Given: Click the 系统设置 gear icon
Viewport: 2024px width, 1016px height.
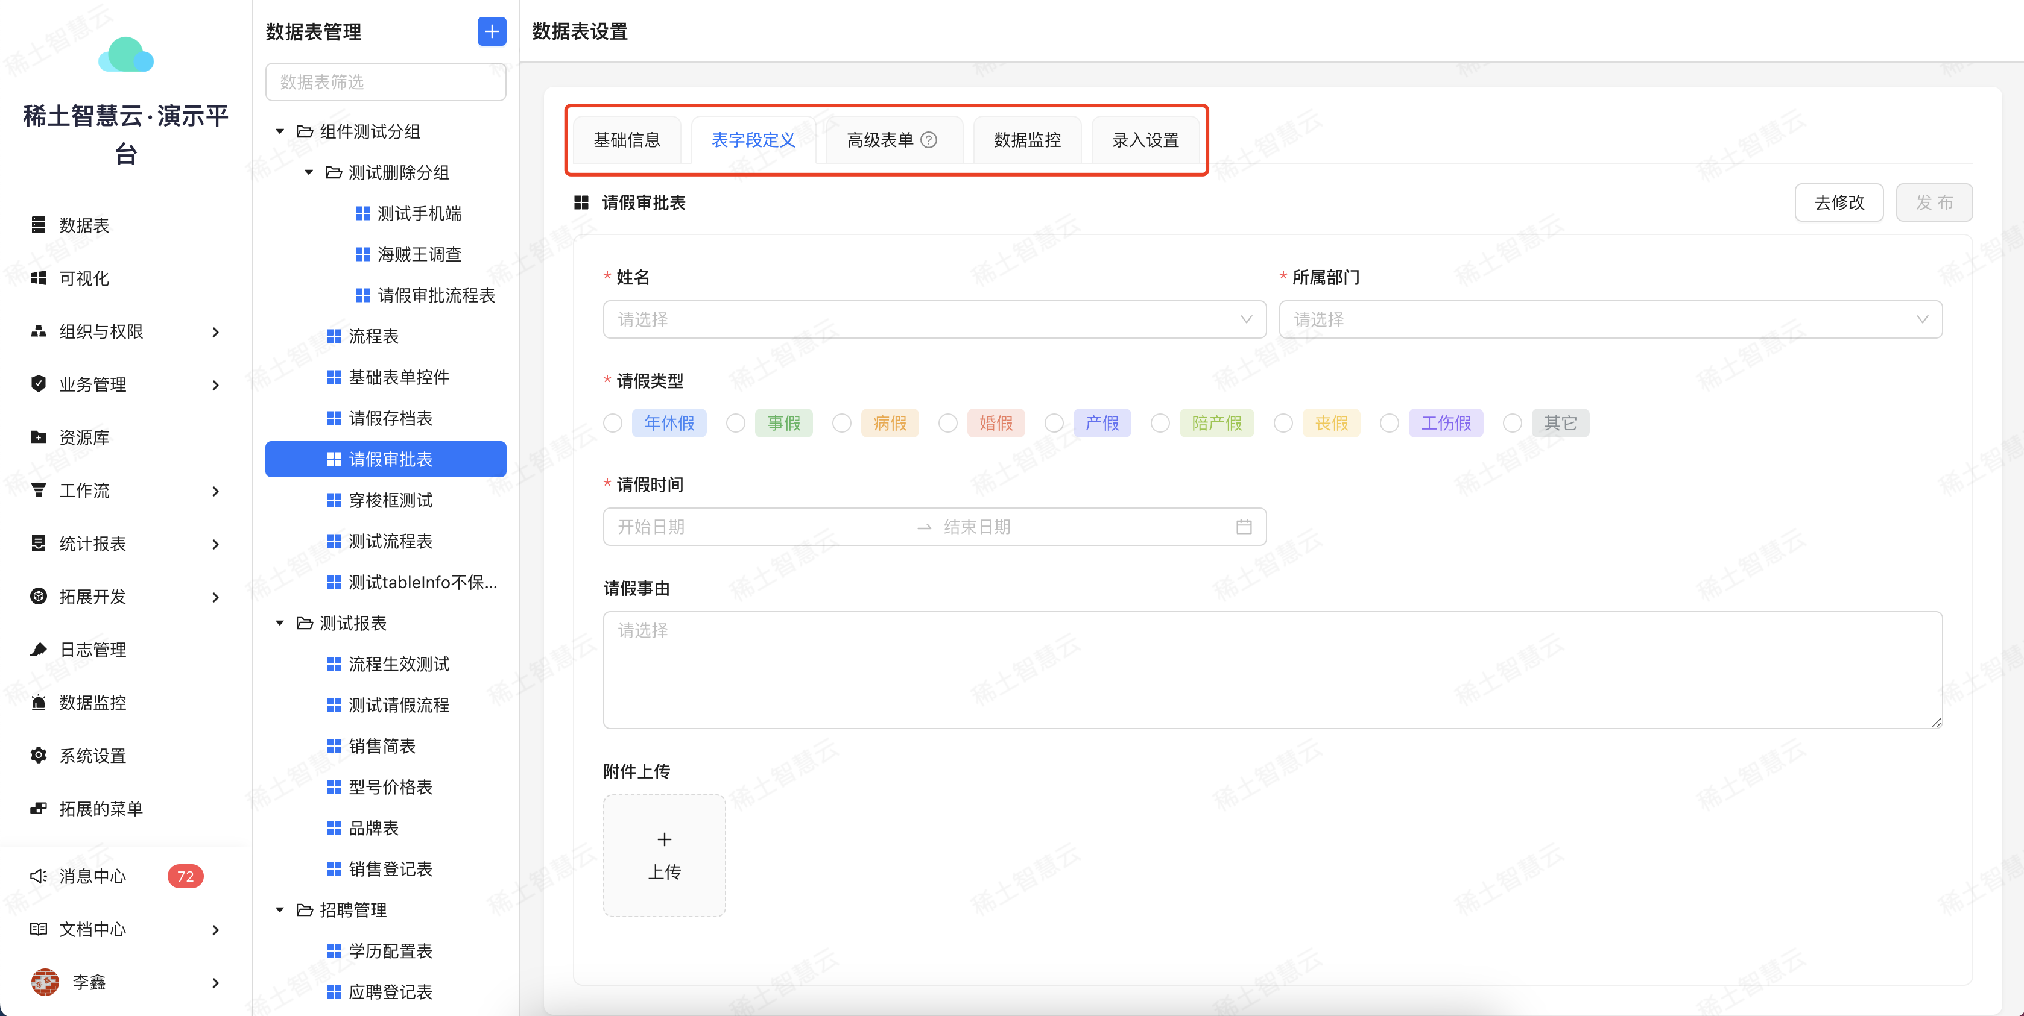Looking at the screenshot, I should tap(38, 755).
